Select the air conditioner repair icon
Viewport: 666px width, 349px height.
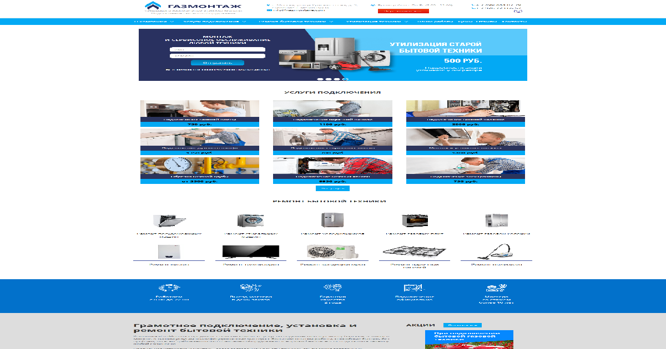click(333, 252)
